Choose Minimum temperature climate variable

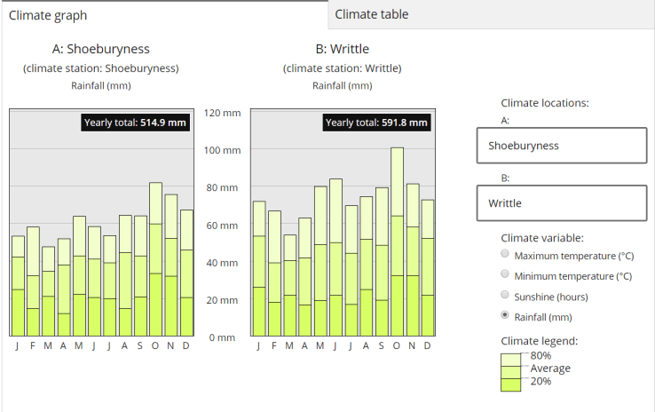tap(506, 275)
